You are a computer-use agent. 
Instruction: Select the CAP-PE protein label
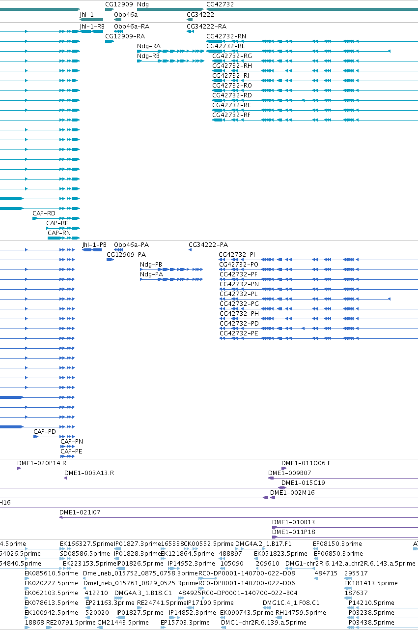click(72, 451)
